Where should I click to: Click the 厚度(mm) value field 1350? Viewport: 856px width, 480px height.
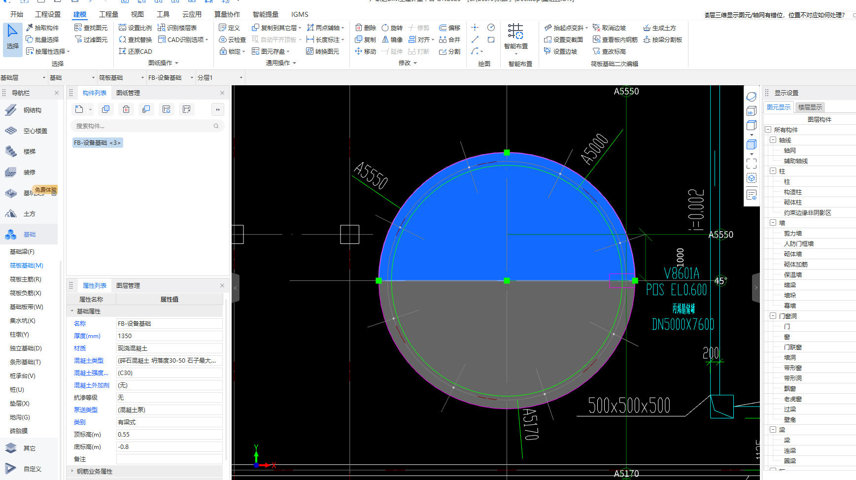click(x=169, y=336)
